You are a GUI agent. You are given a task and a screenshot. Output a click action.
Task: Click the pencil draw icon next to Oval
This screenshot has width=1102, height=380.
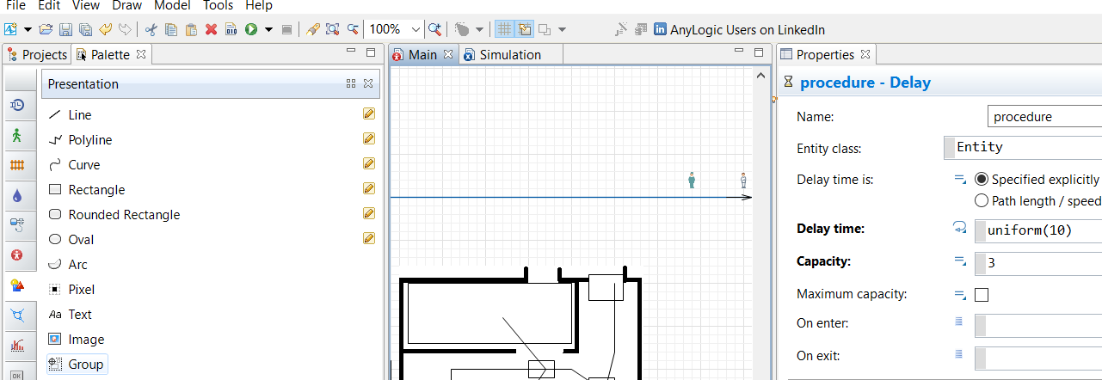369,239
